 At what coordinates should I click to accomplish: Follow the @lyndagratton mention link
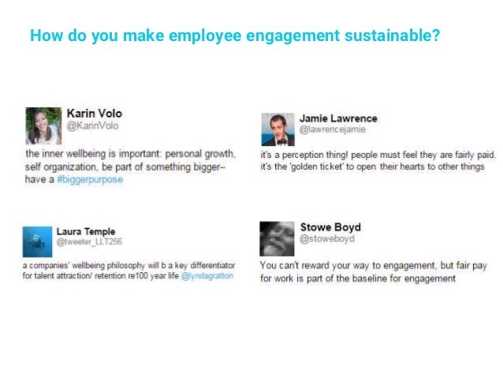coord(207,277)
